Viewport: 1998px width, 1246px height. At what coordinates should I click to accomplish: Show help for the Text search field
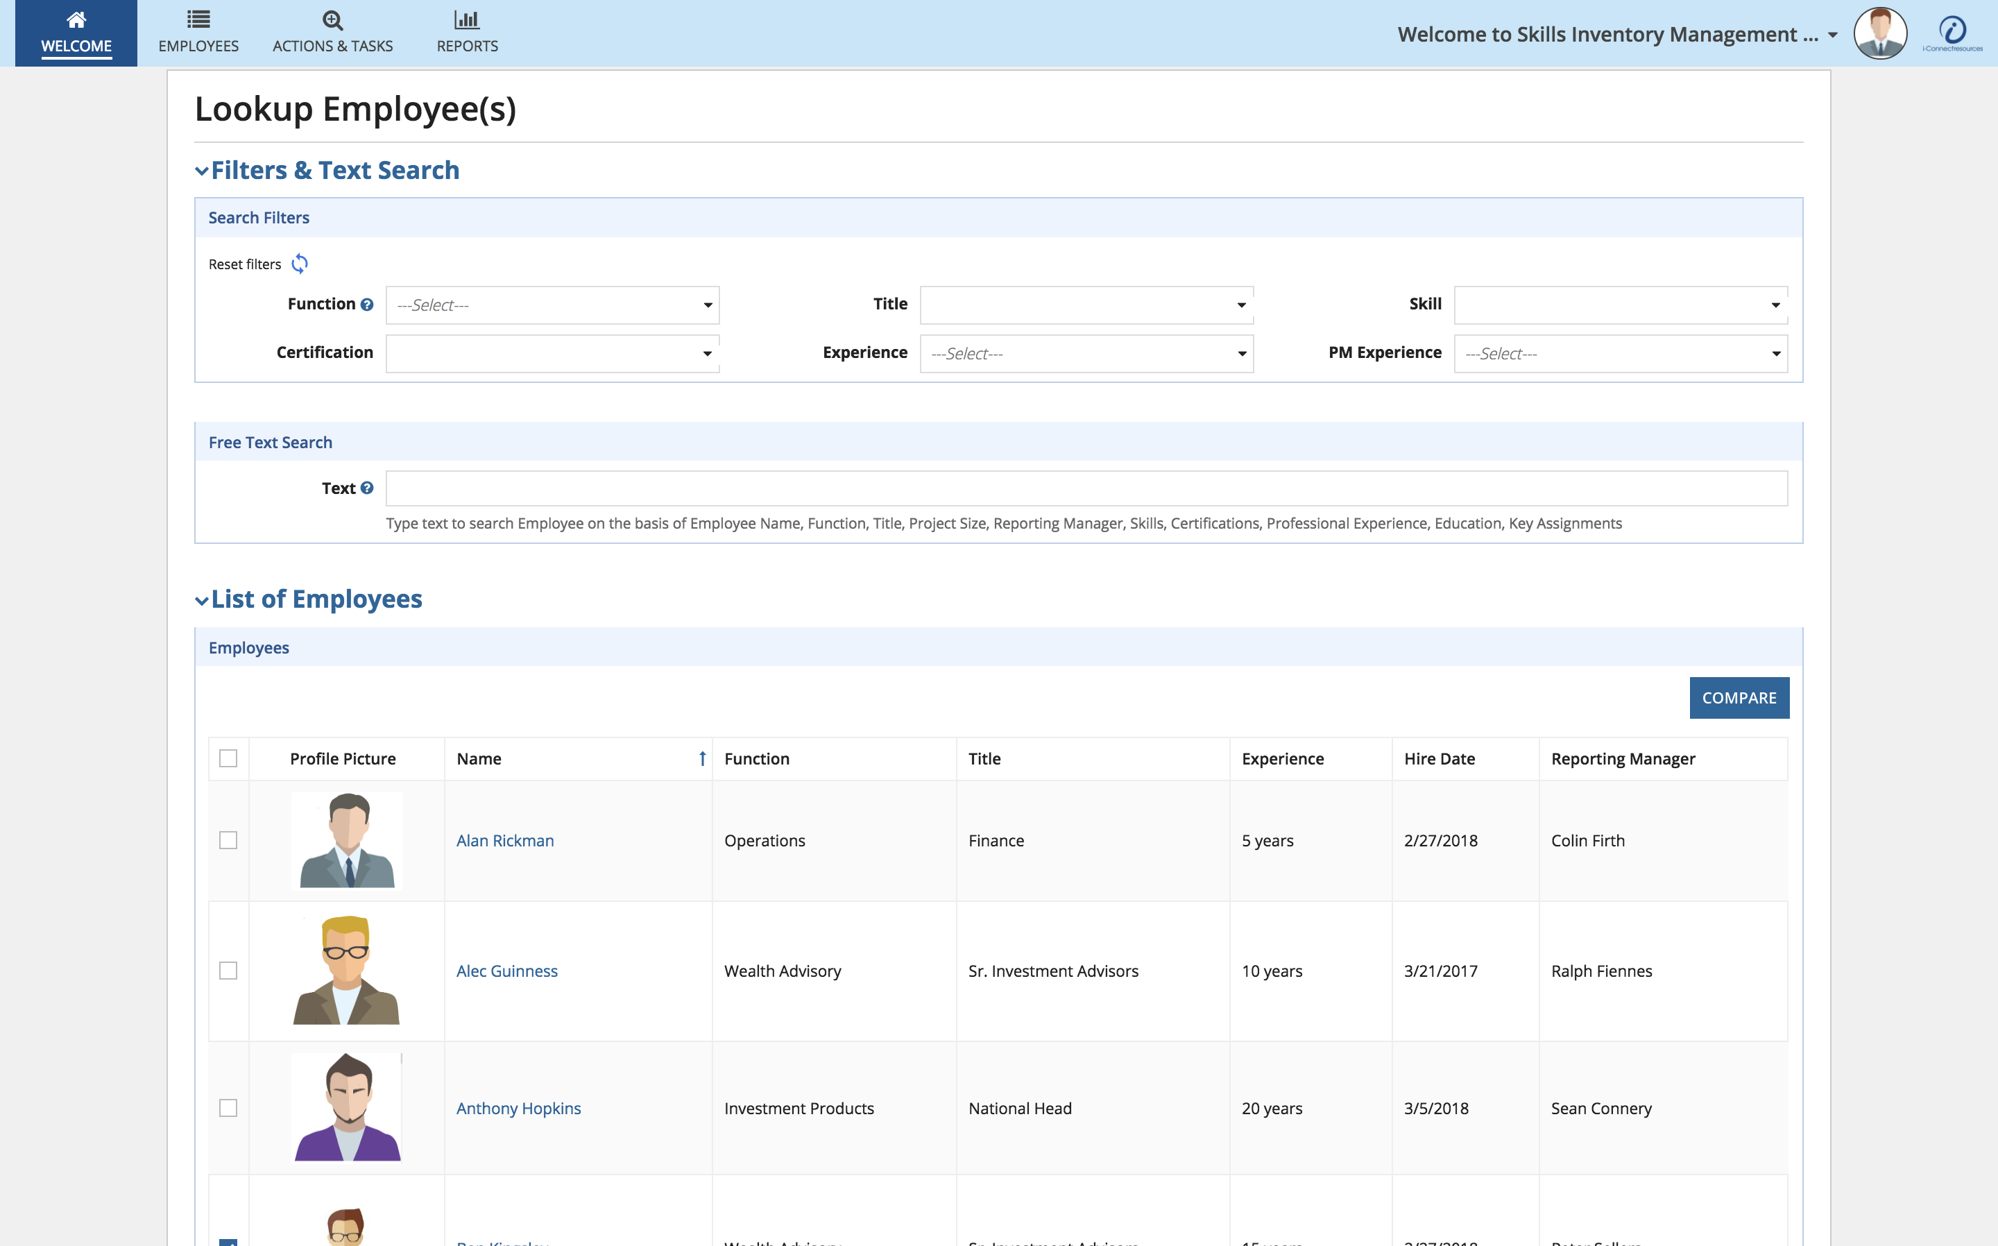click(366, 488)
